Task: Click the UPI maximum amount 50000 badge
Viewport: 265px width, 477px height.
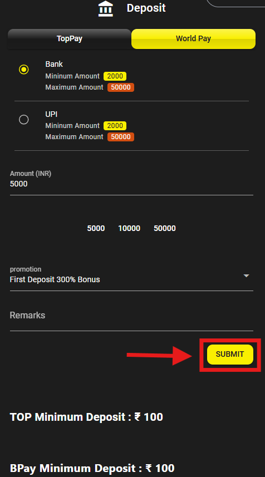Action: [x=121, y=137]
